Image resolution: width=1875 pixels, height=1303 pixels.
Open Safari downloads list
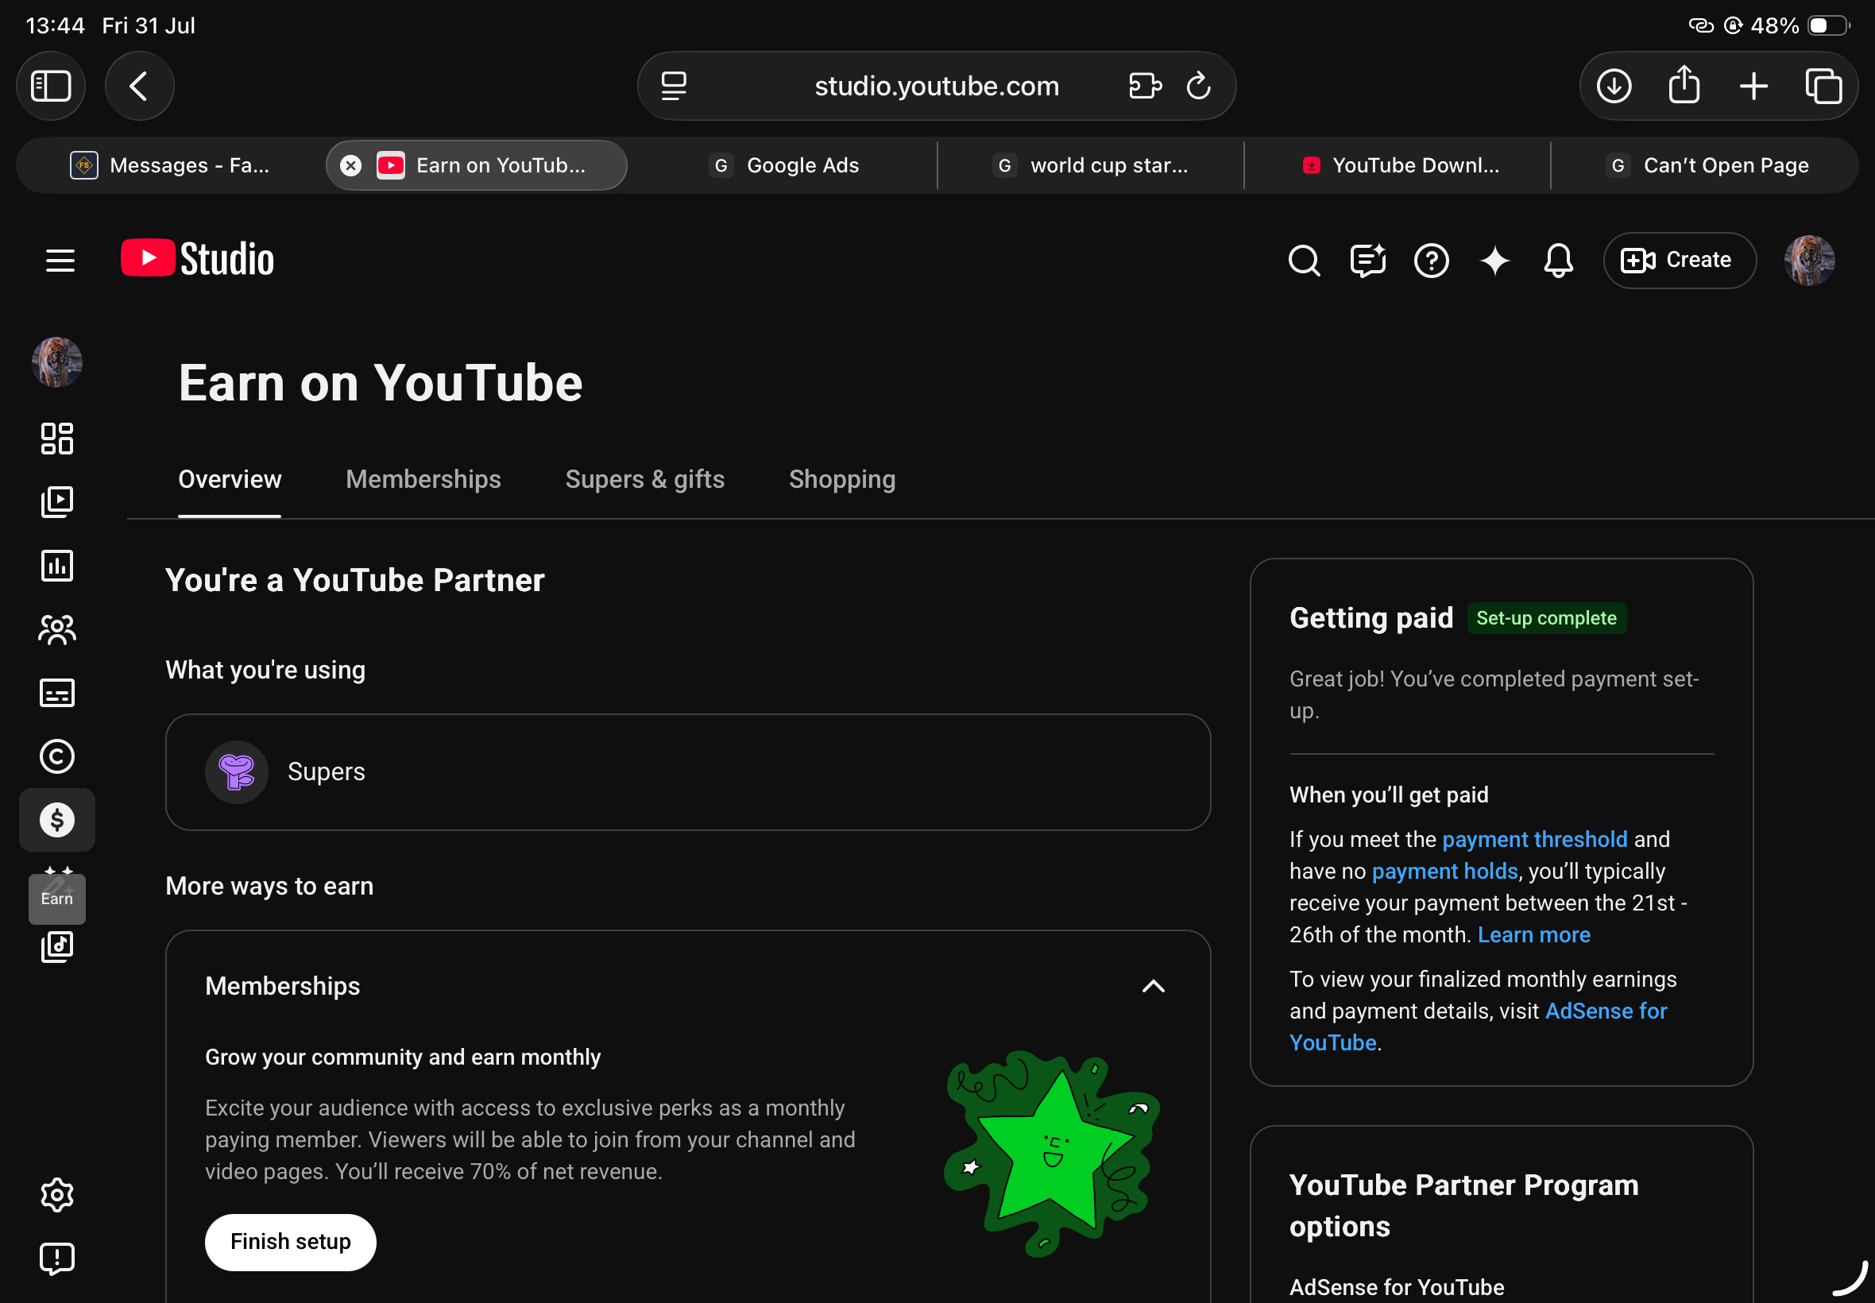[1614, 86]
